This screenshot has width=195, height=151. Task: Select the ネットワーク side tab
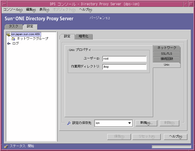[167, 48]
